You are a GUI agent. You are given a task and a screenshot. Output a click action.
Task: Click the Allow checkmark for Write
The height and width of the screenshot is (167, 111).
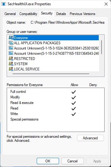click(74, 114)
